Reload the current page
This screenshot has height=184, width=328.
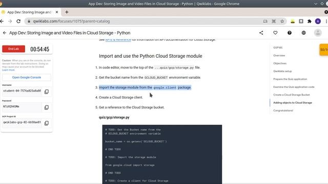click(18, 21)
